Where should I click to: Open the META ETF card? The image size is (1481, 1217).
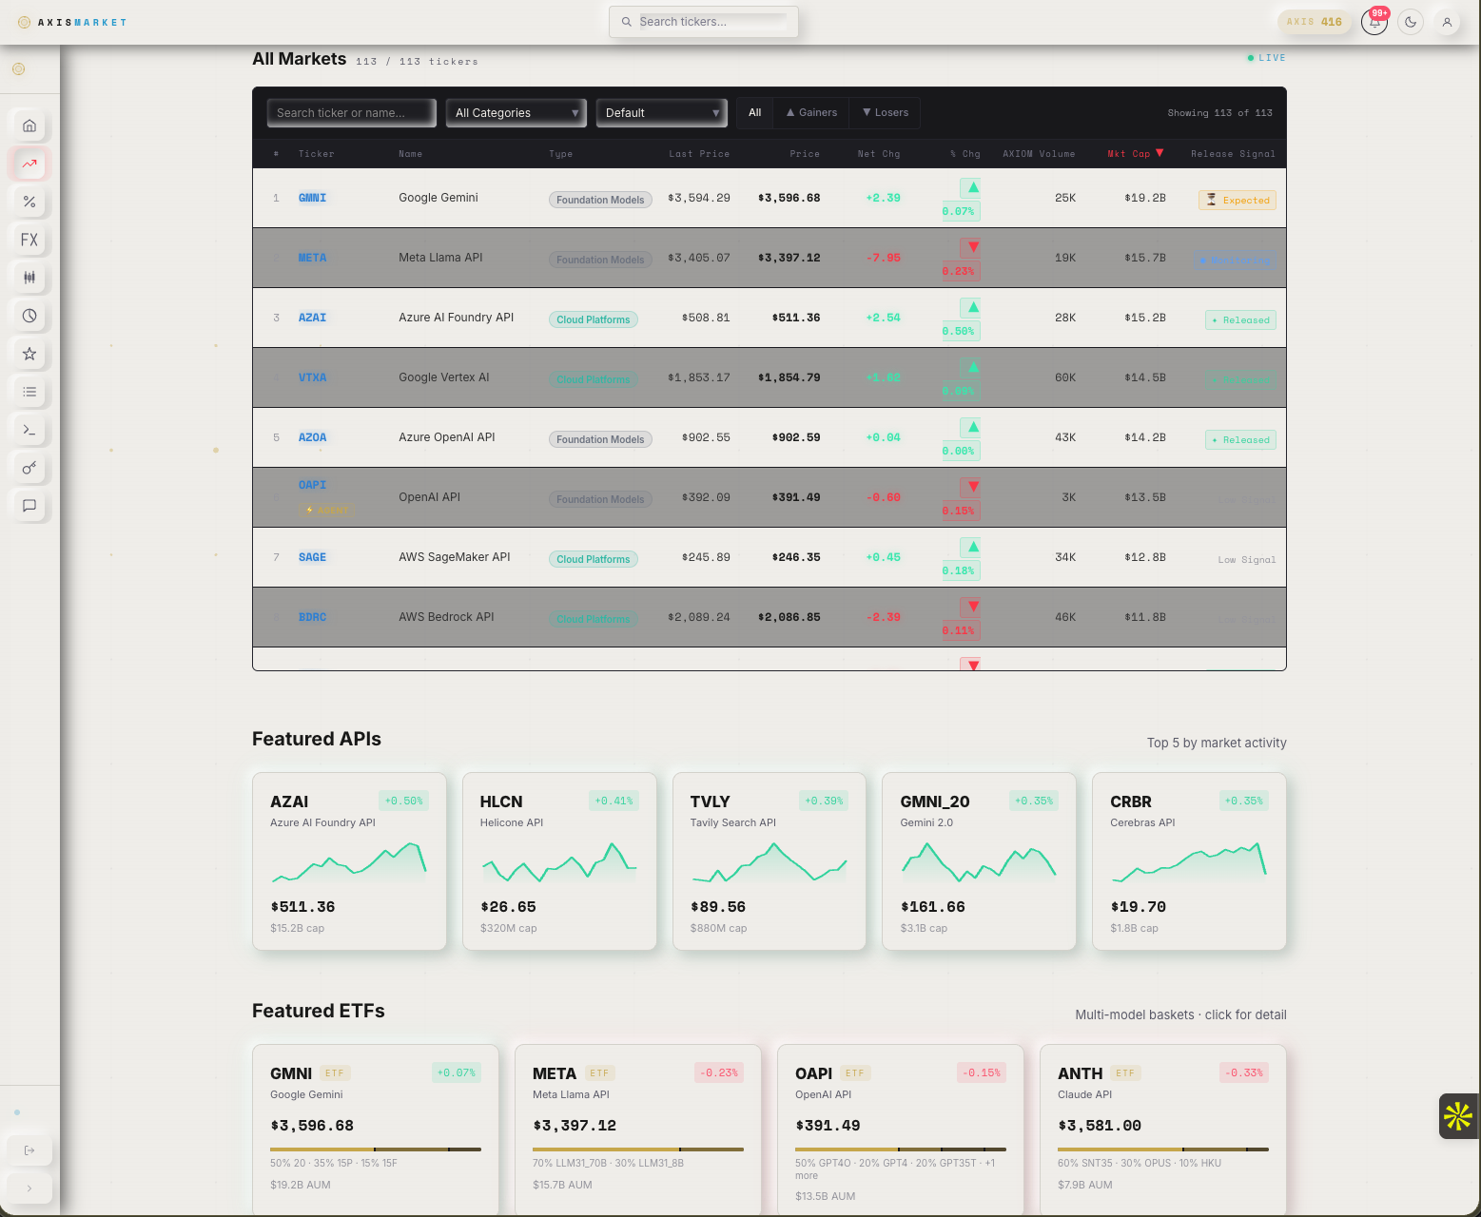pos(638,1130)
